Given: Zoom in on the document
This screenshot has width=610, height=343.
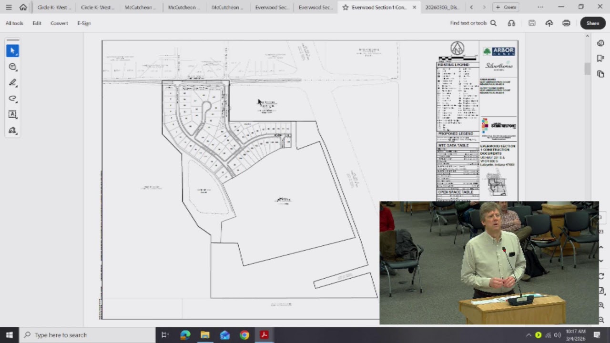Looking at the screenshot, I should point(601,305).
